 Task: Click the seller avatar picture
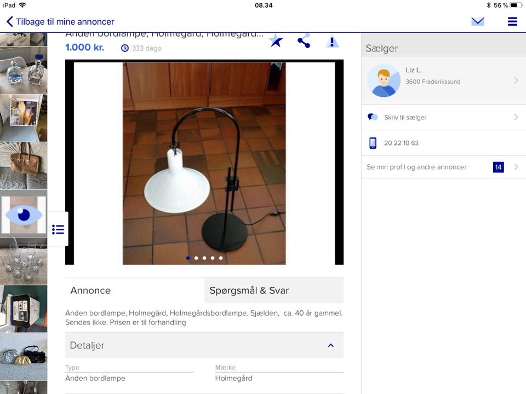384,80
